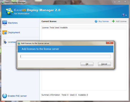Cancel the add licenses dialog
This screenshot has height=102, width=130.
point(104,64)
